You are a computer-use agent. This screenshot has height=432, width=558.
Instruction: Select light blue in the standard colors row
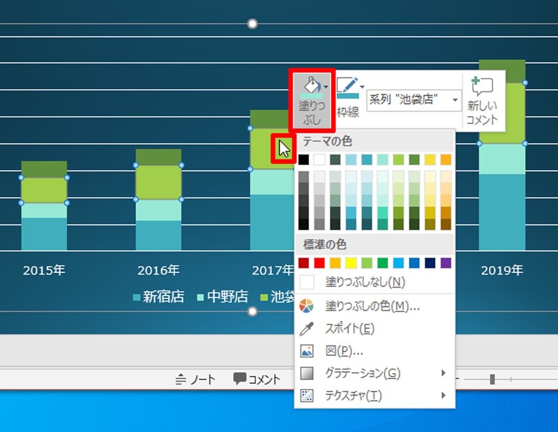tap(399, 263)
